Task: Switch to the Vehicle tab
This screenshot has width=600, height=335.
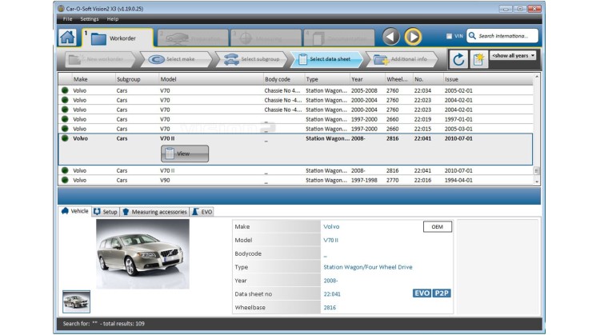Action: tap(75, 211)
